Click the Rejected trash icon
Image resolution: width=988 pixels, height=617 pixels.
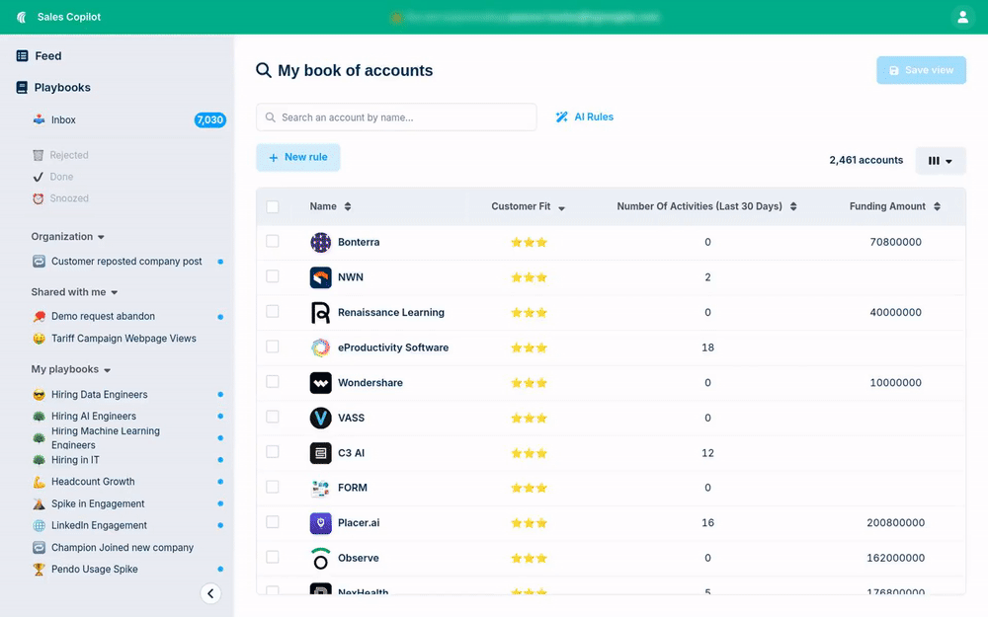39,155
